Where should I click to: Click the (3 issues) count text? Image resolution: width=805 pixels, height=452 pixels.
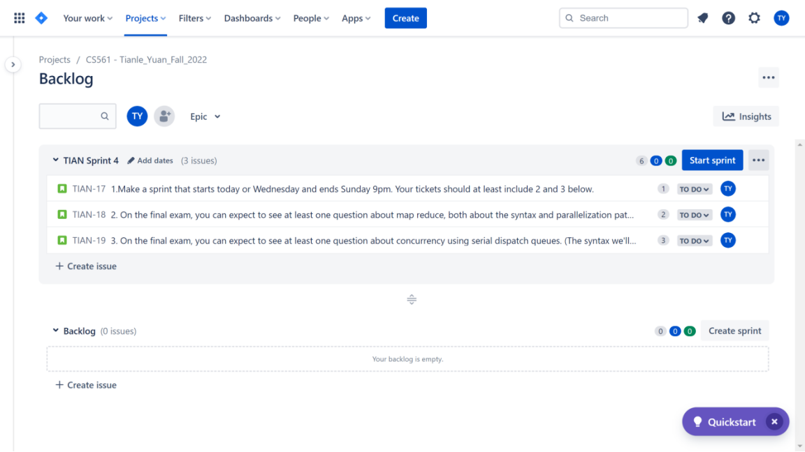pos(198,160)
